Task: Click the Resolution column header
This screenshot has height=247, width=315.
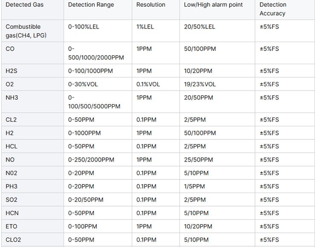Action: (x=150, y=5)
